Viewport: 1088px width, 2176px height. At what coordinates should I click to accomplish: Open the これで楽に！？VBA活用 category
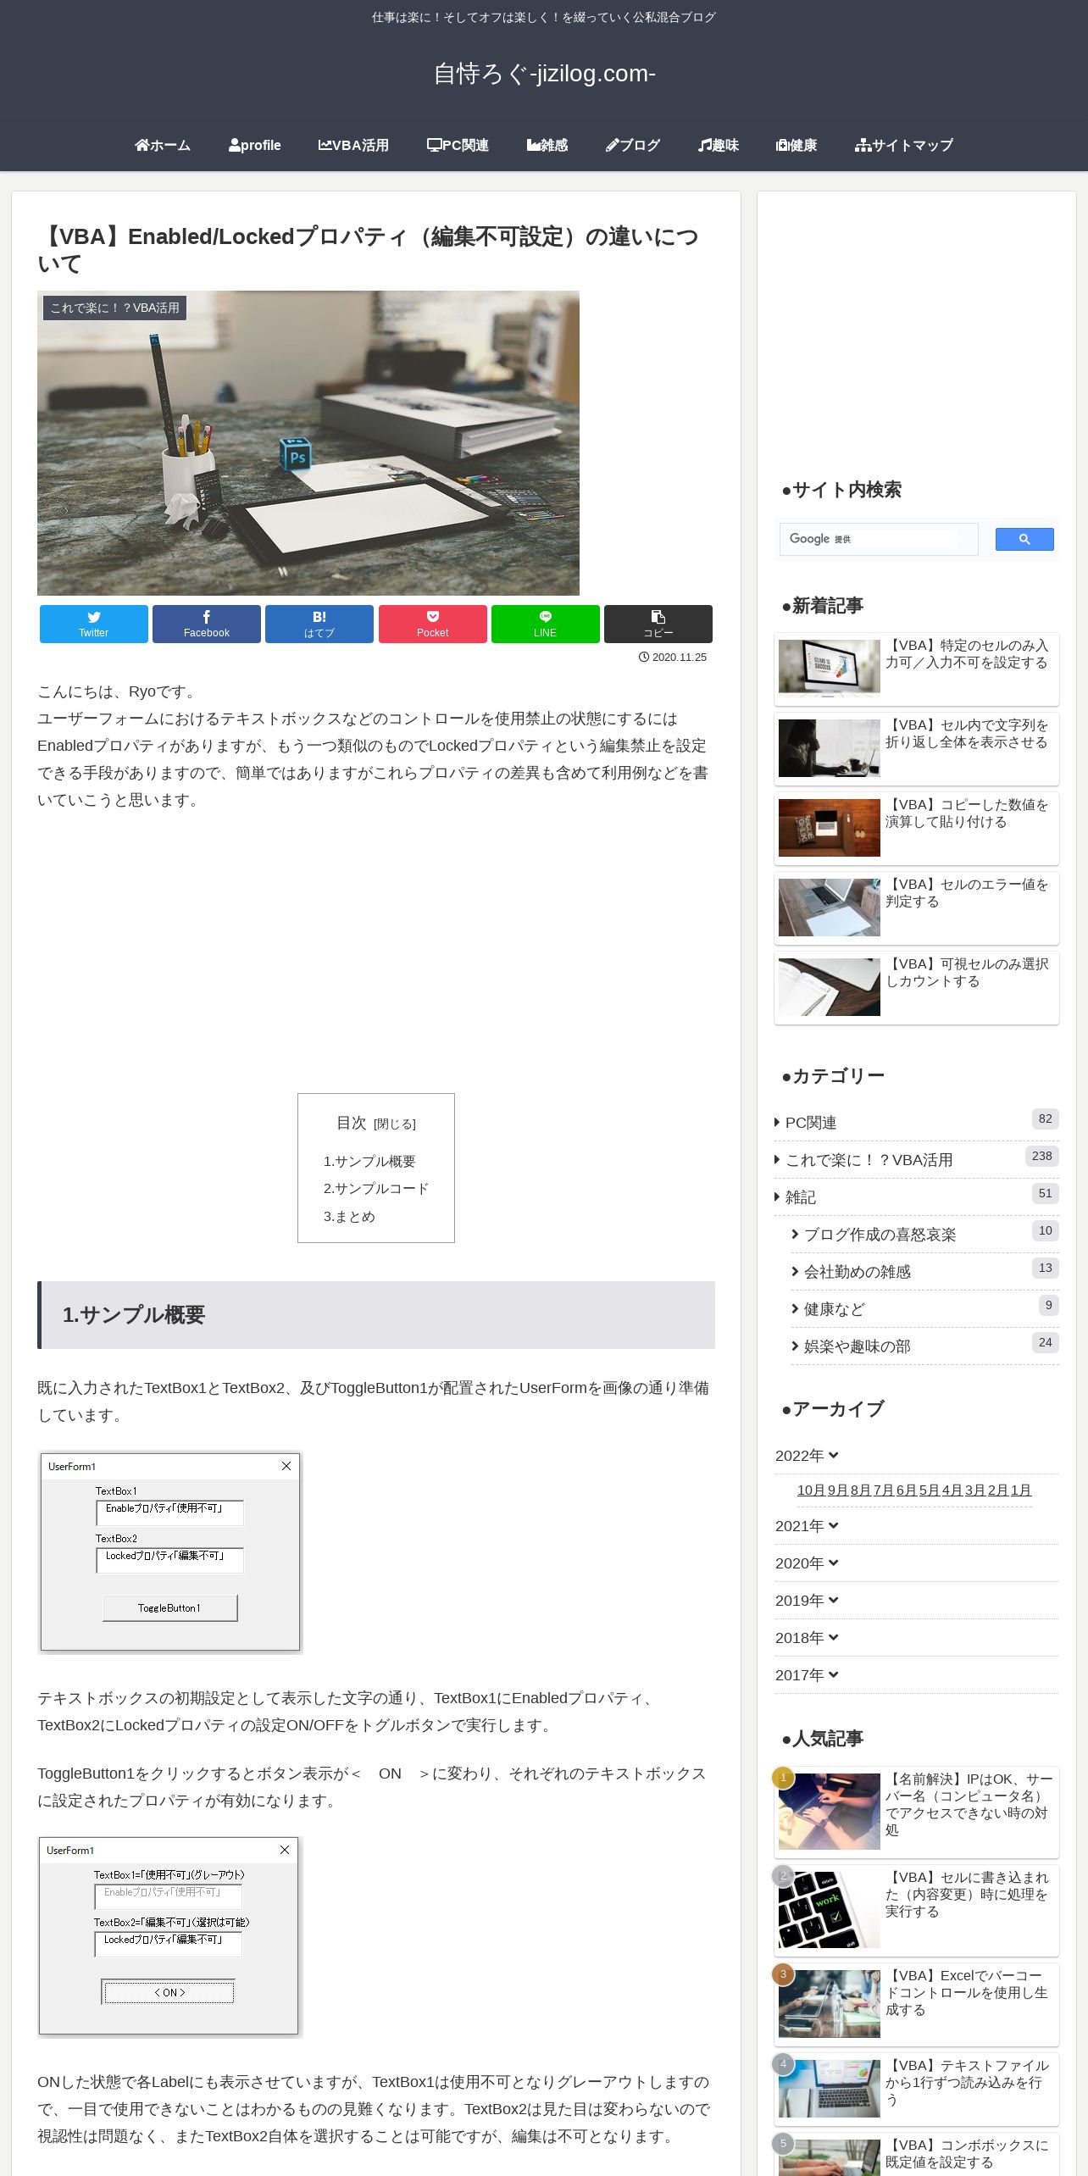click(917, 1160)
